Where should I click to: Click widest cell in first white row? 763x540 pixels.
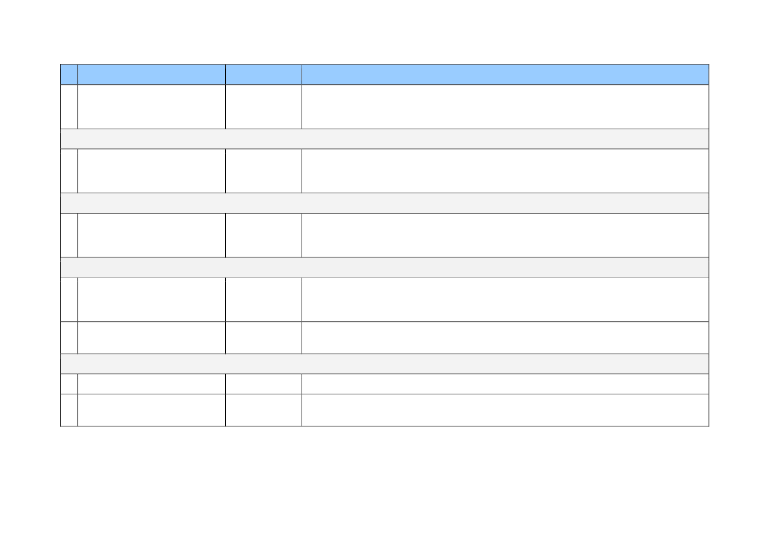[505, 106]
